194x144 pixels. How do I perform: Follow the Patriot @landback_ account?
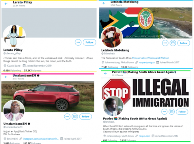[x=182, y=112]
